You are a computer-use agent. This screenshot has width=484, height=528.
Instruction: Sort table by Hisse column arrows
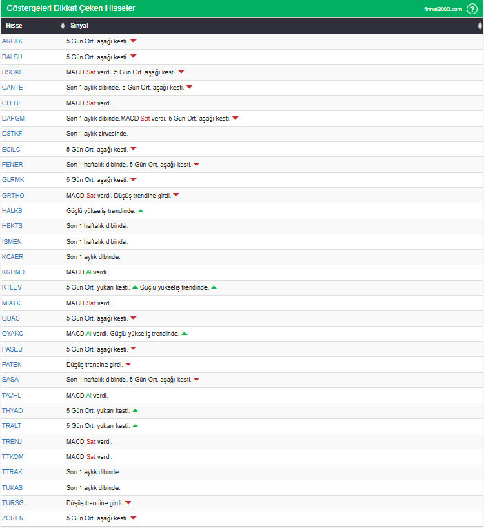click(63, 26)
